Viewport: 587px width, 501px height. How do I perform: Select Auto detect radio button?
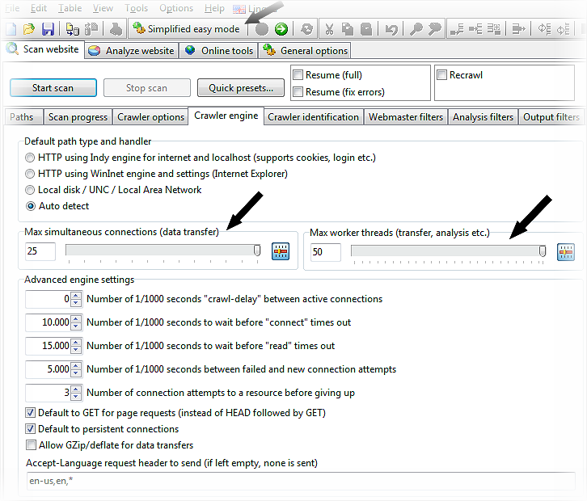tap(31, 206)
